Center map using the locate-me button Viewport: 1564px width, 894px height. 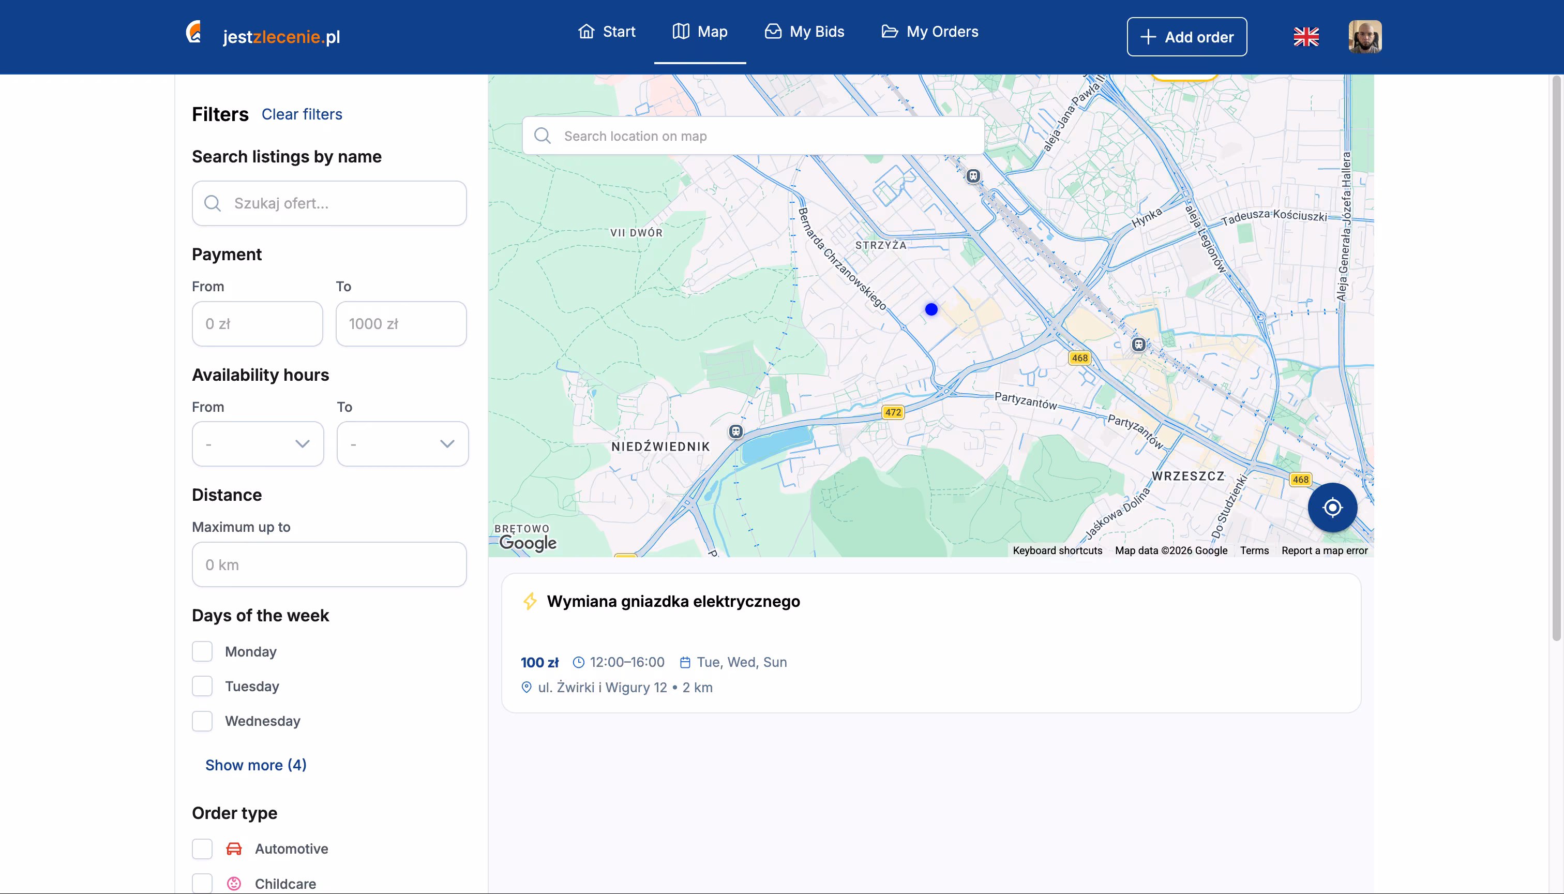point(1332,507)
